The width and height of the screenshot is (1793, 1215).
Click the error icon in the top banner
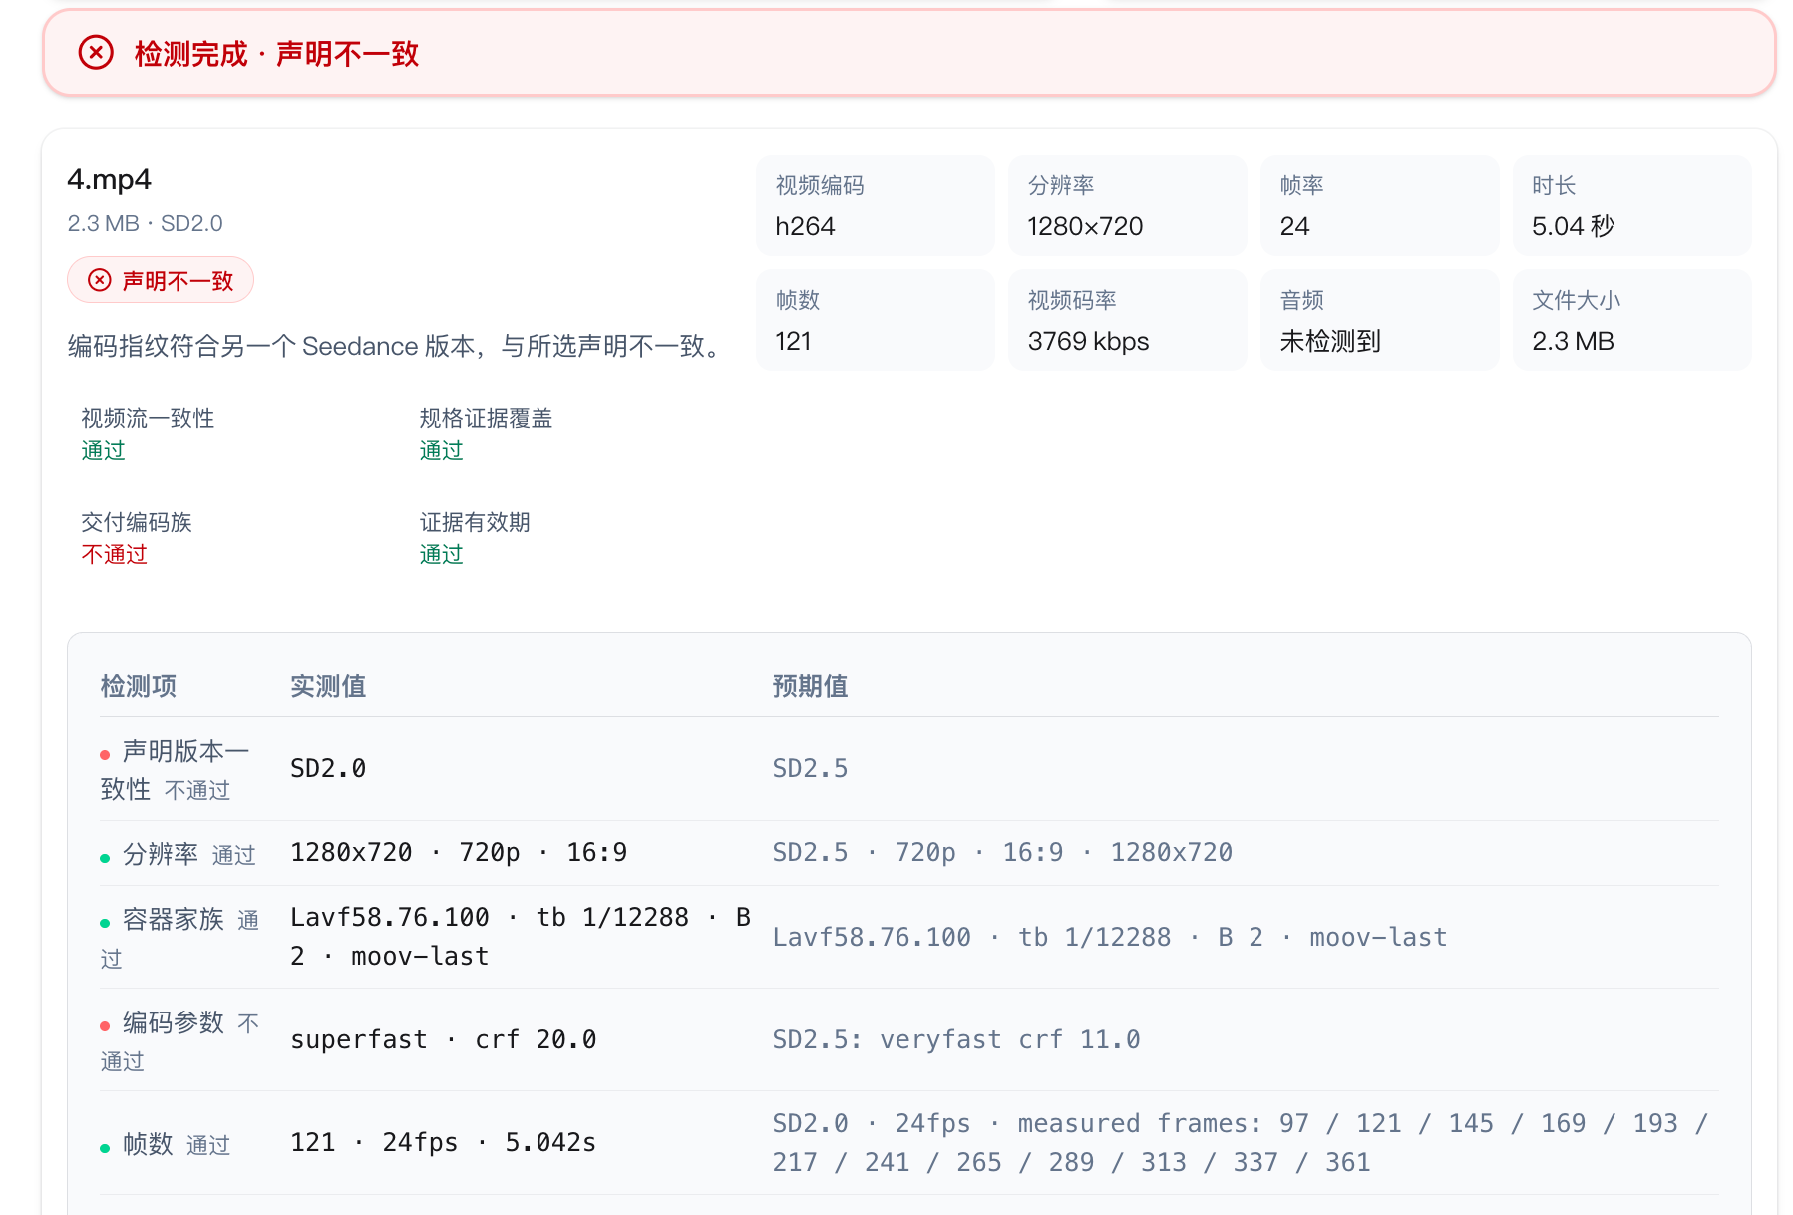[x=96, y=53]
